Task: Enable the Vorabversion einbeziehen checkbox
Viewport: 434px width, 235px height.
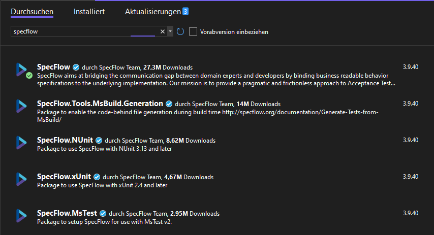Action: [x=193, y=31]
